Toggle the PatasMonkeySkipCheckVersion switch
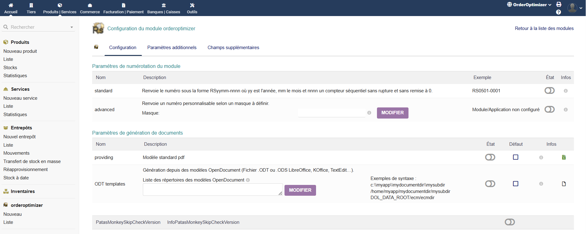This screenshot has height=234, width=586. point(510,222)
